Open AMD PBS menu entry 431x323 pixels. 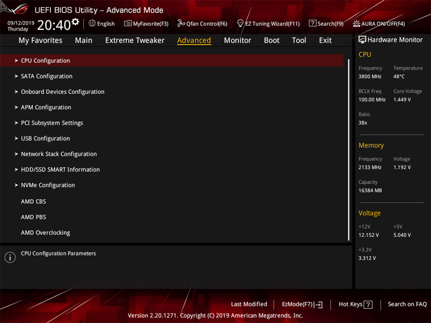(34, 217)
